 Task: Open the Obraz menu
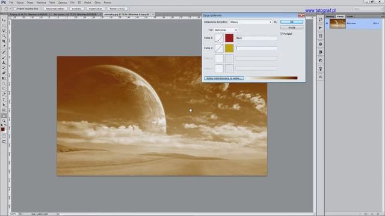coord(30,2)
